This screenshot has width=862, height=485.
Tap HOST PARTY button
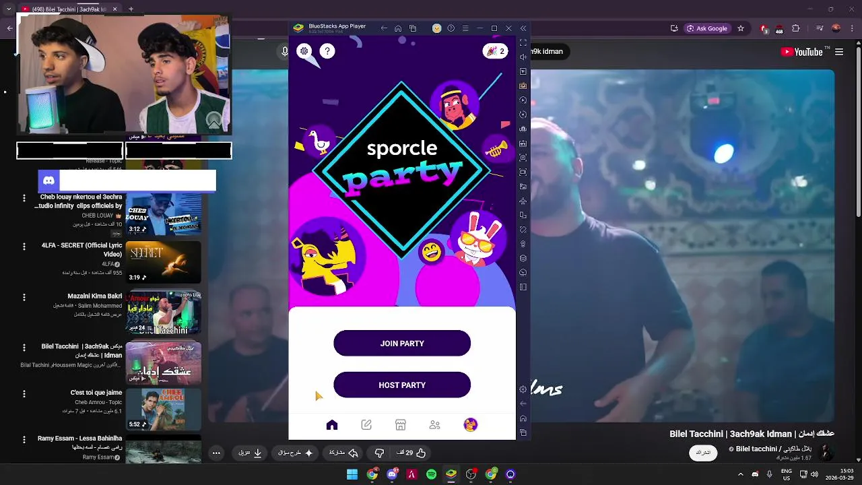[402, 385]
